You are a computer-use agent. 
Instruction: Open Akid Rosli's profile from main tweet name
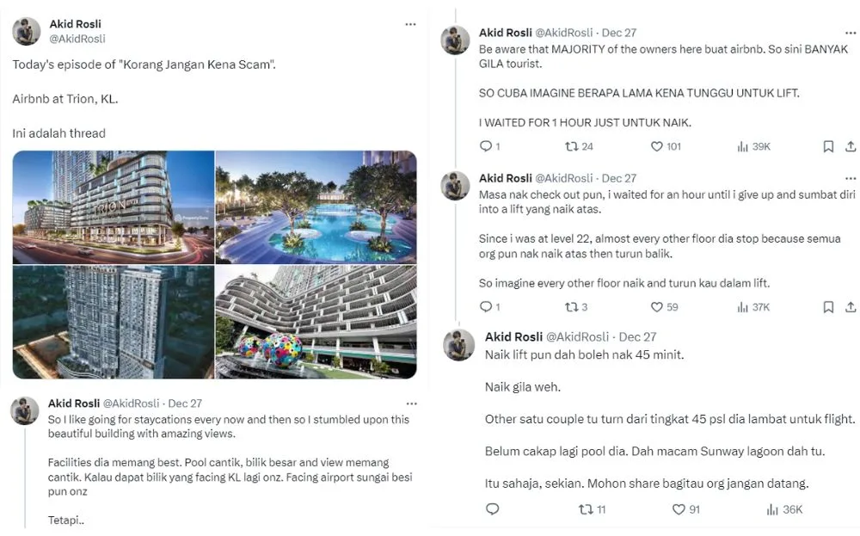pos(75,24)
